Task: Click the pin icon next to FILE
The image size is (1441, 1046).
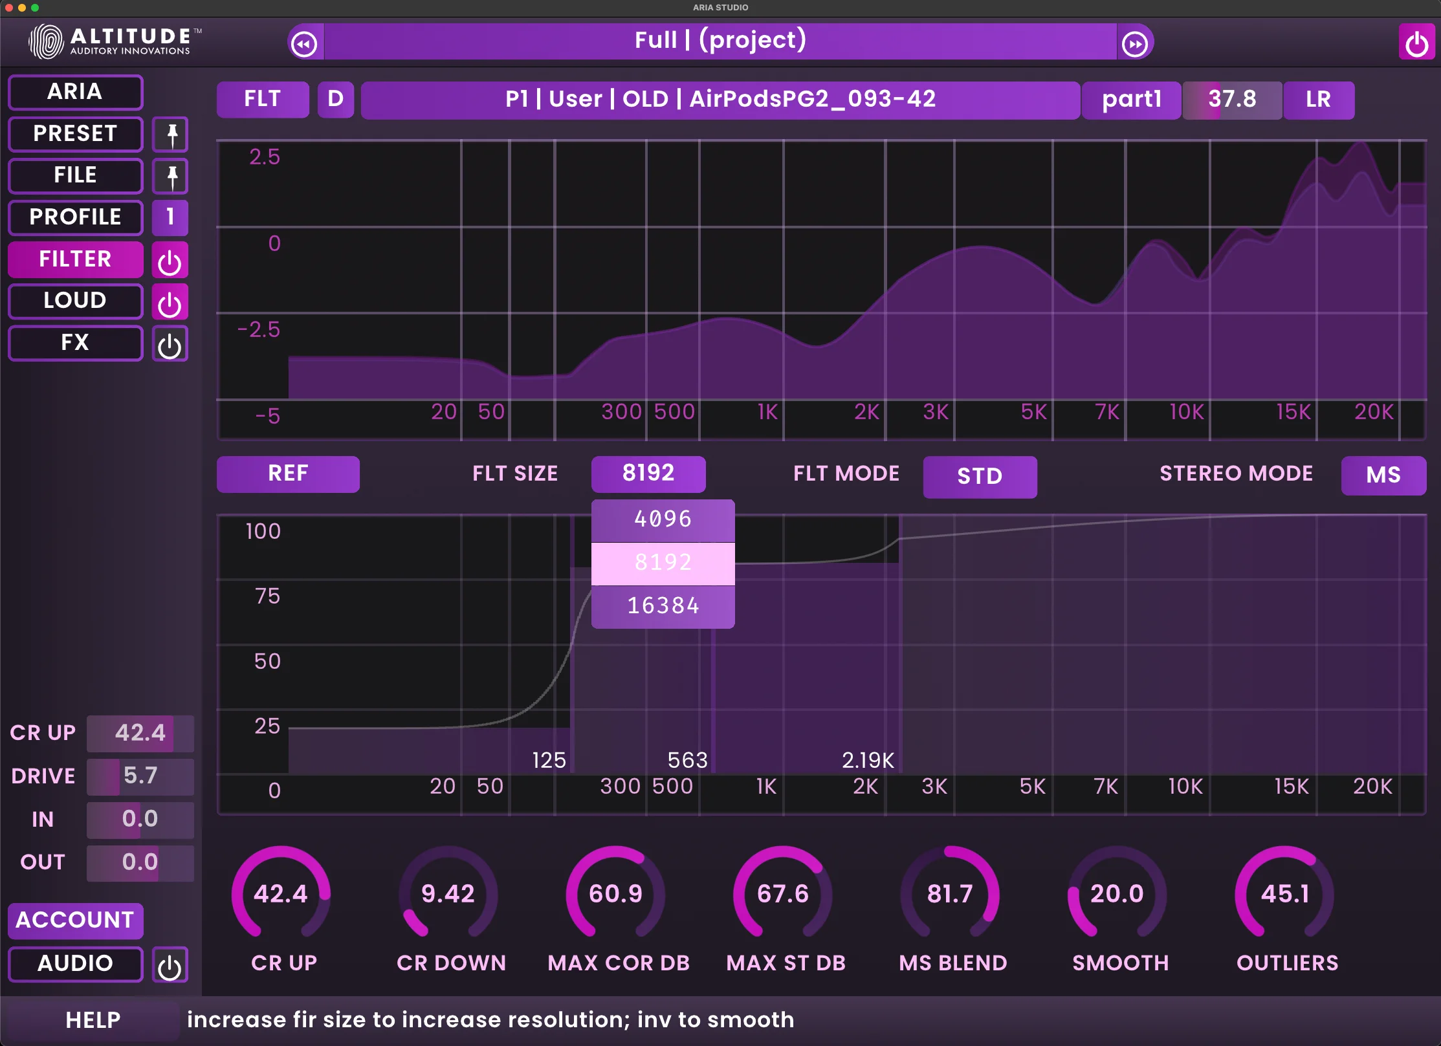Action: [171, 176]
